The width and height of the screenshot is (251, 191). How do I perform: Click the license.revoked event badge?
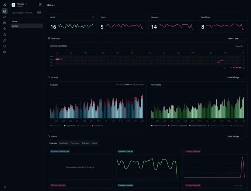point(193,185)
